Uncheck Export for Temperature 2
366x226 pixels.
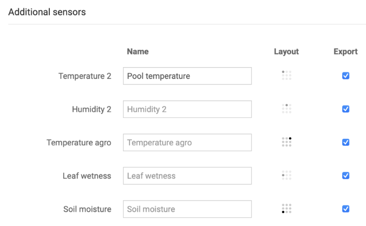pyautogui.click(x=346, y=76)
